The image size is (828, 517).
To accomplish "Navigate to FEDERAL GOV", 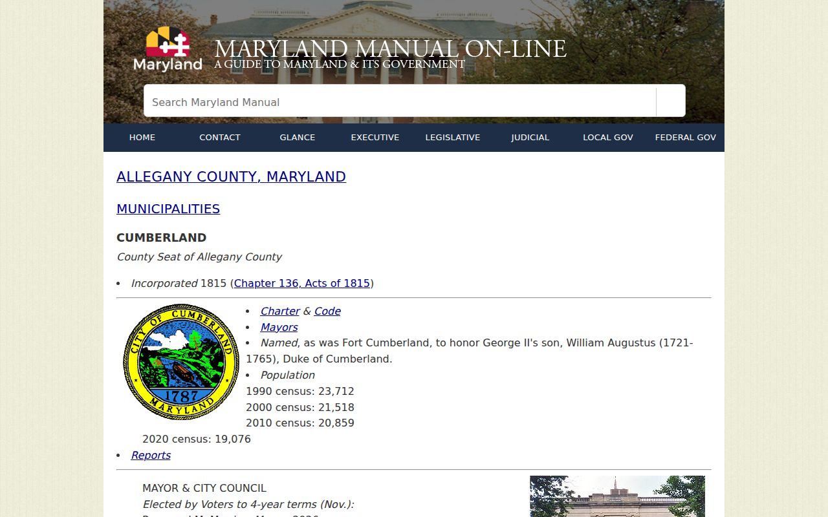I will [686, 138].
